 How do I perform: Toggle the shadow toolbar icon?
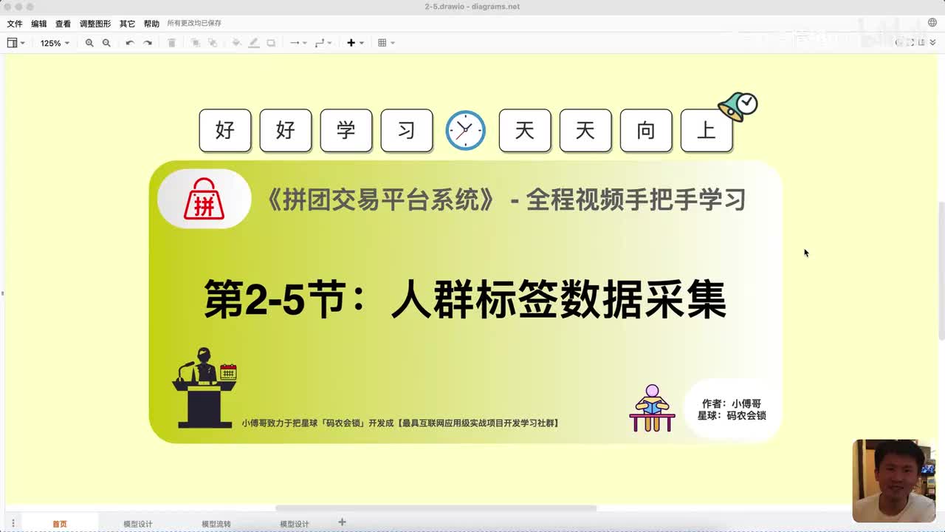pyautogui.click(x=271, y=43)
